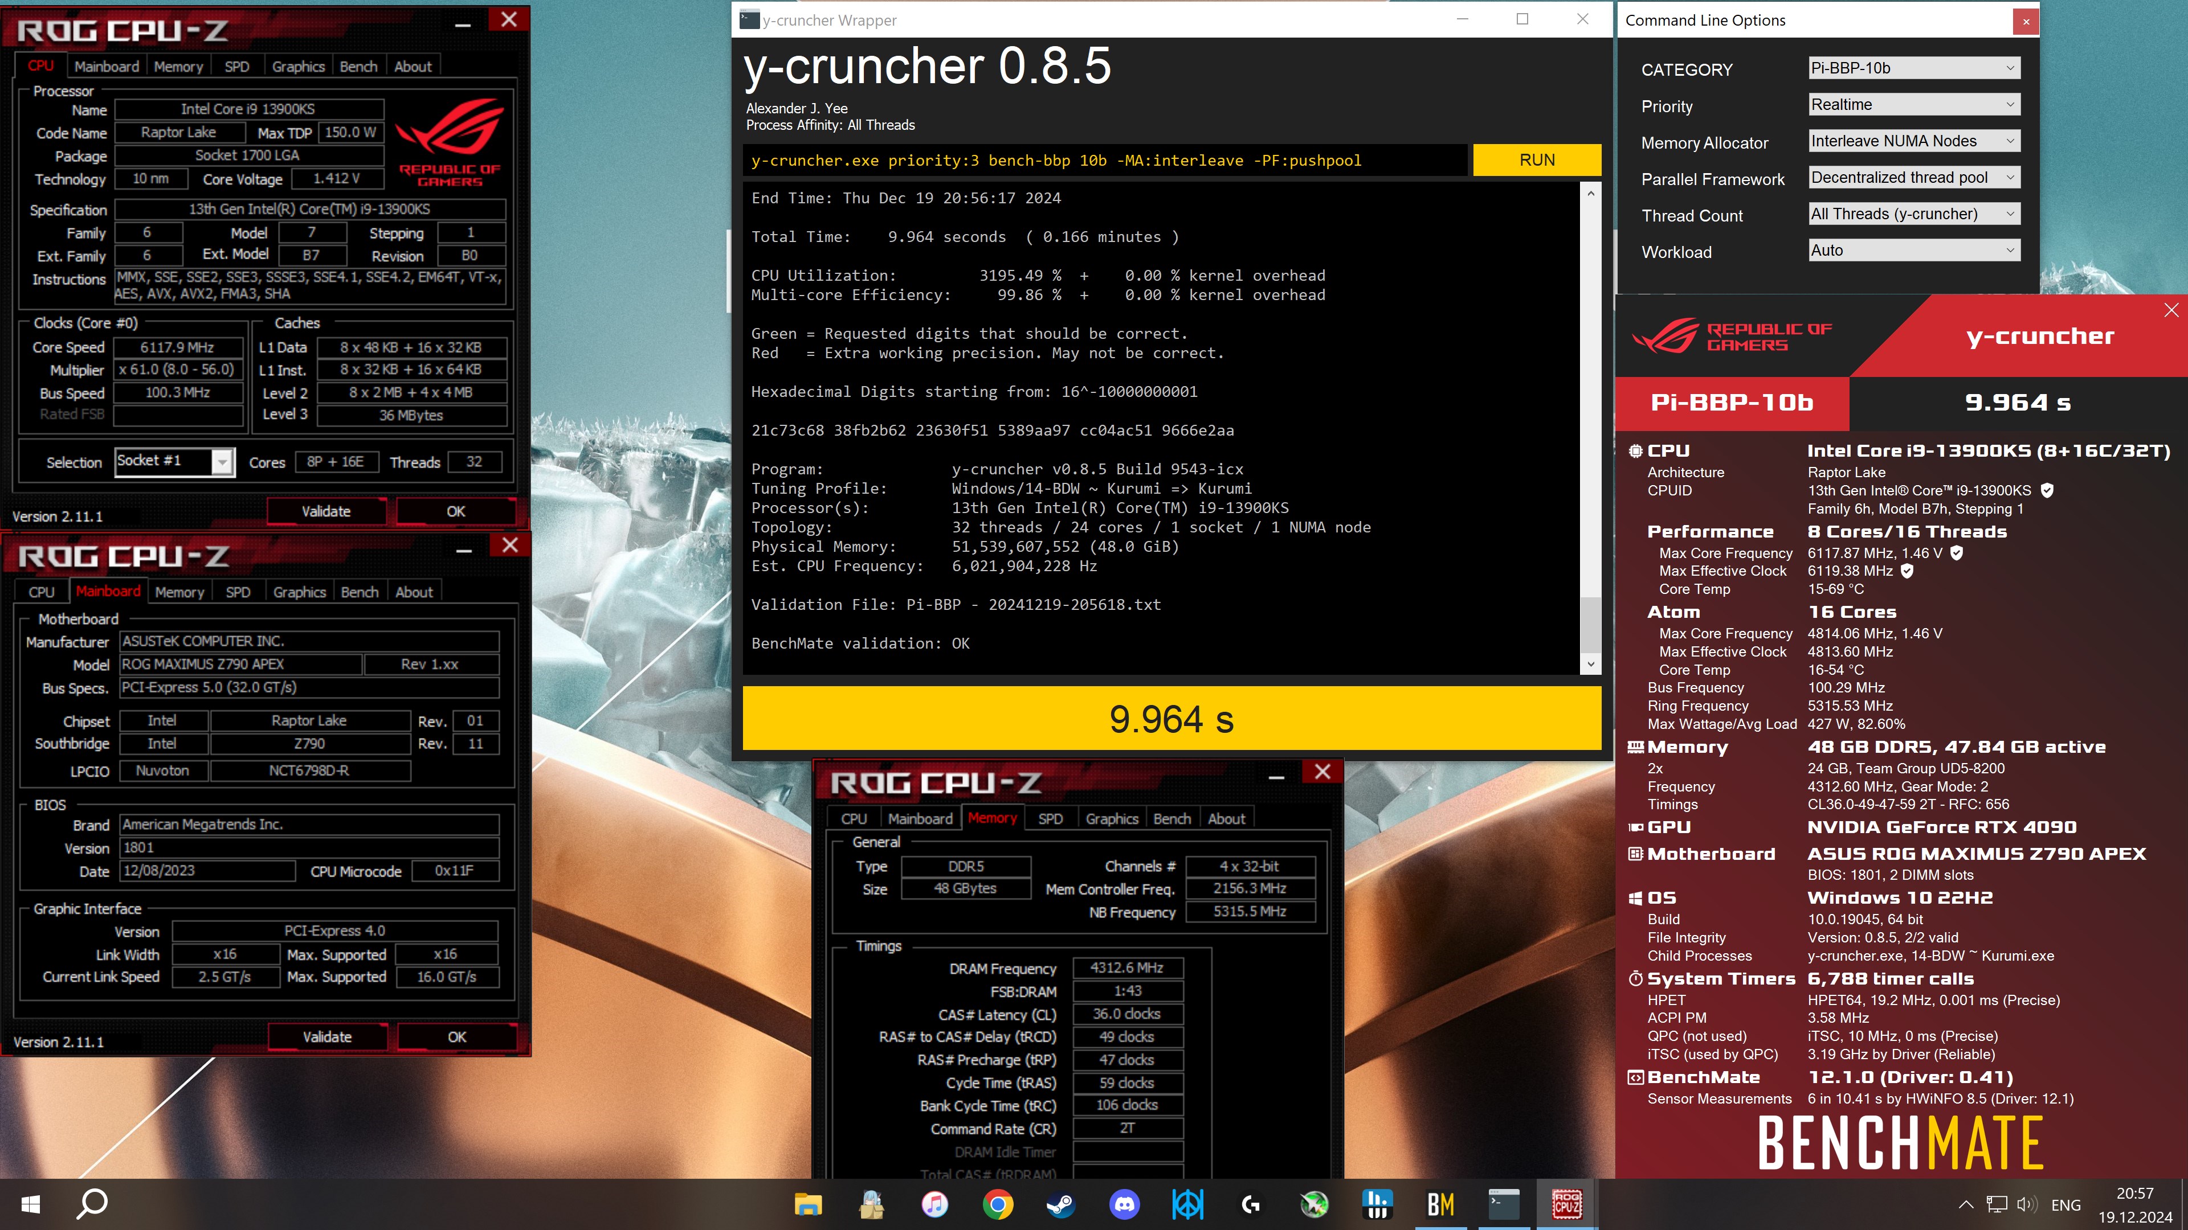
Task: Open the HWiNFO taskbar icon
Action: point(1377,1204)
